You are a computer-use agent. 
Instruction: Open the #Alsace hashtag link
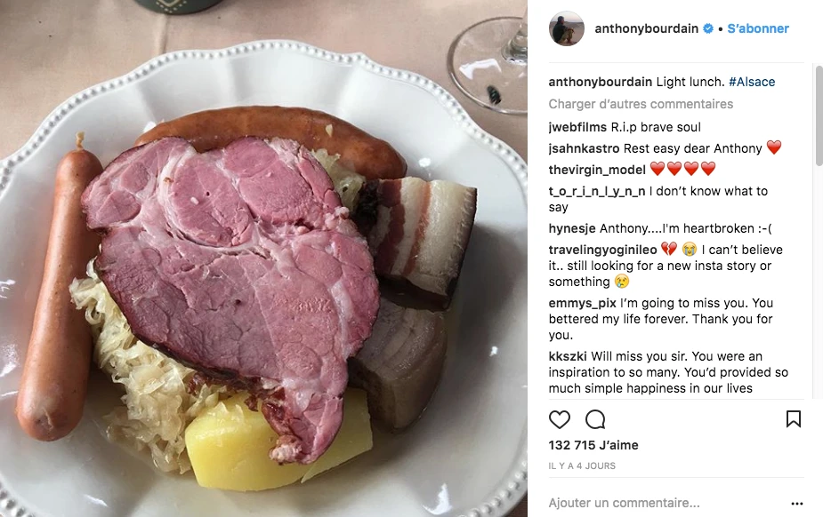752,82
